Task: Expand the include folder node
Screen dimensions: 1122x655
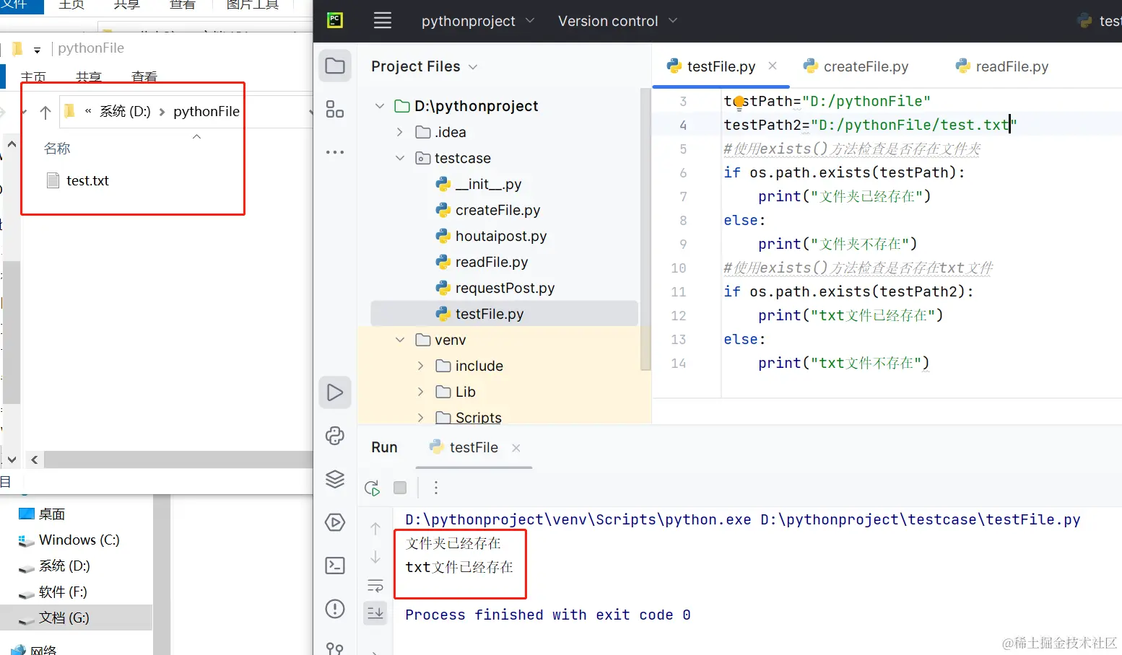Action: [421, 366]
